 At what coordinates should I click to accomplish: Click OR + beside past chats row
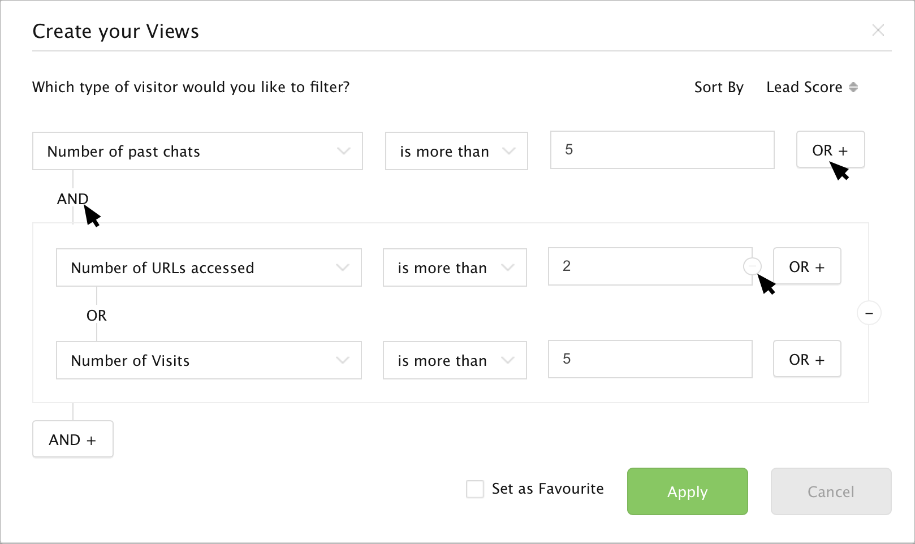(830, 150)
